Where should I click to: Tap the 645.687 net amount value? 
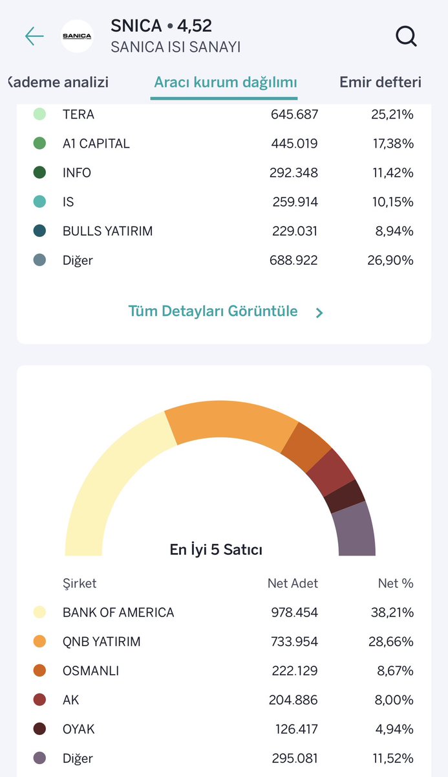[x=294, y=115]
